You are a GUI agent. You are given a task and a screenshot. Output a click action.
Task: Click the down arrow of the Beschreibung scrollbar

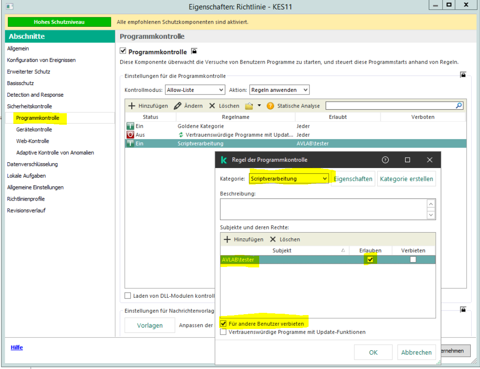[x=431, y=214]
